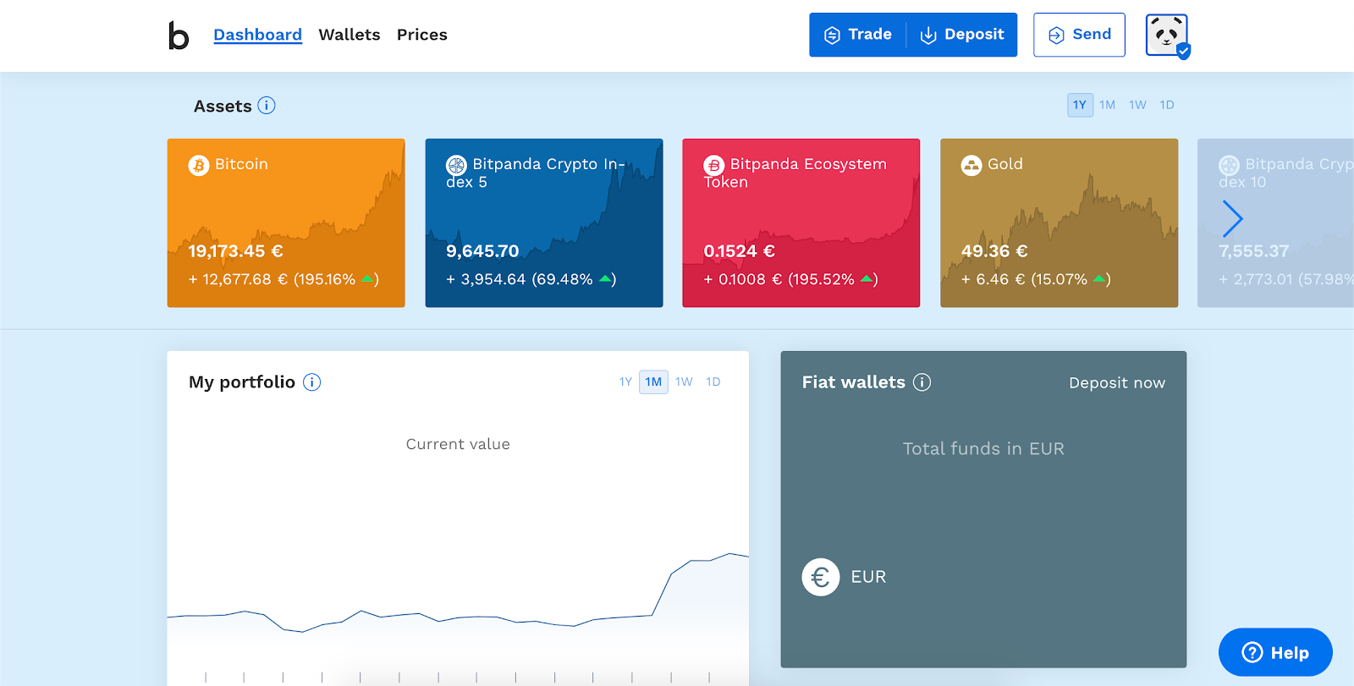1354x686 pixels.
Task: Open the panda profile avatar
Action: pyautogui.click(x=1167, y=36)
